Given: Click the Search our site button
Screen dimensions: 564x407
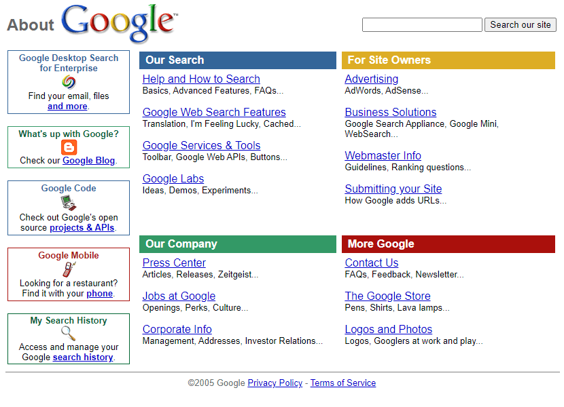Looking at the screenshot, I should (520, 25).
